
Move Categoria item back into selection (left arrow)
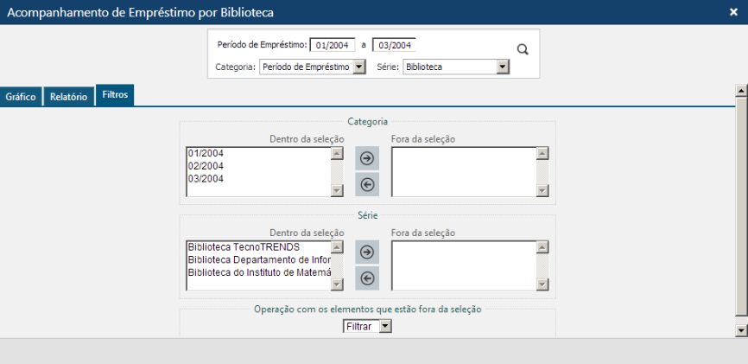click(x=367, y=184)
